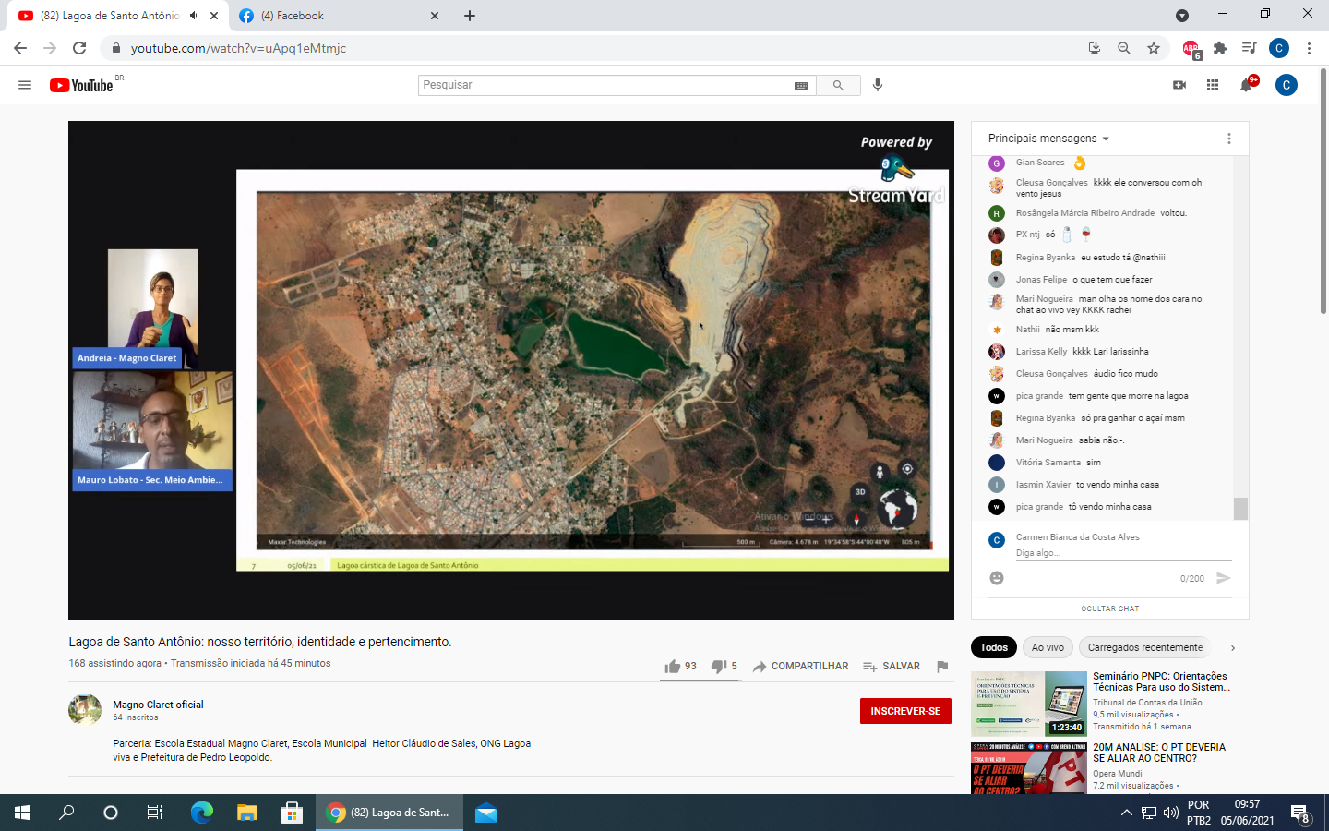Like the video with thumbs up

(680, 666)
